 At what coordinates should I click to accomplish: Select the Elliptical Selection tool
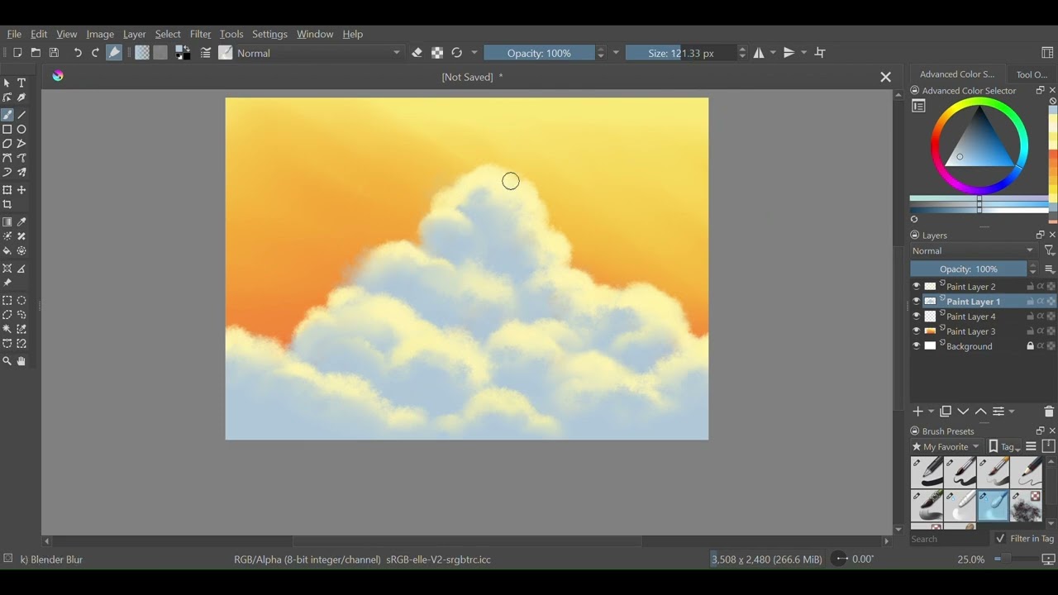click(x=22, y=301)
